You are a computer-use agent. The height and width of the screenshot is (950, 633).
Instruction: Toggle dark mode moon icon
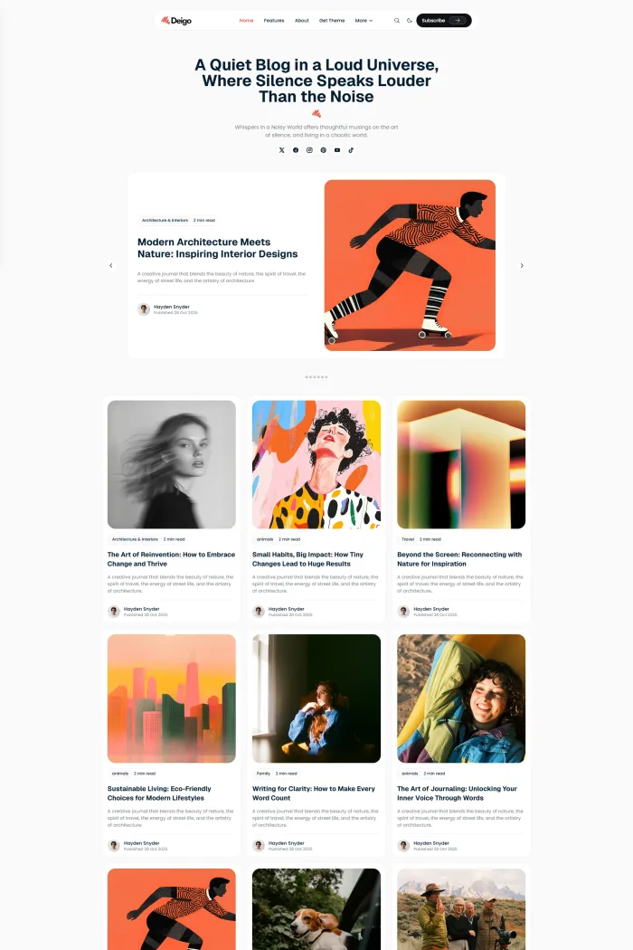[x=410, y=21]
